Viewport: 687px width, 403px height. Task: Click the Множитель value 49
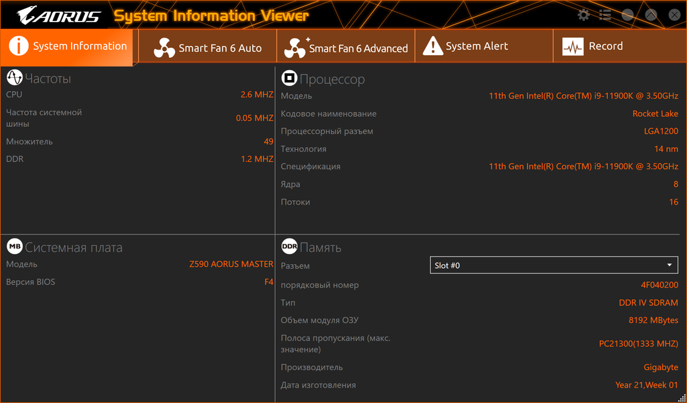268,141
